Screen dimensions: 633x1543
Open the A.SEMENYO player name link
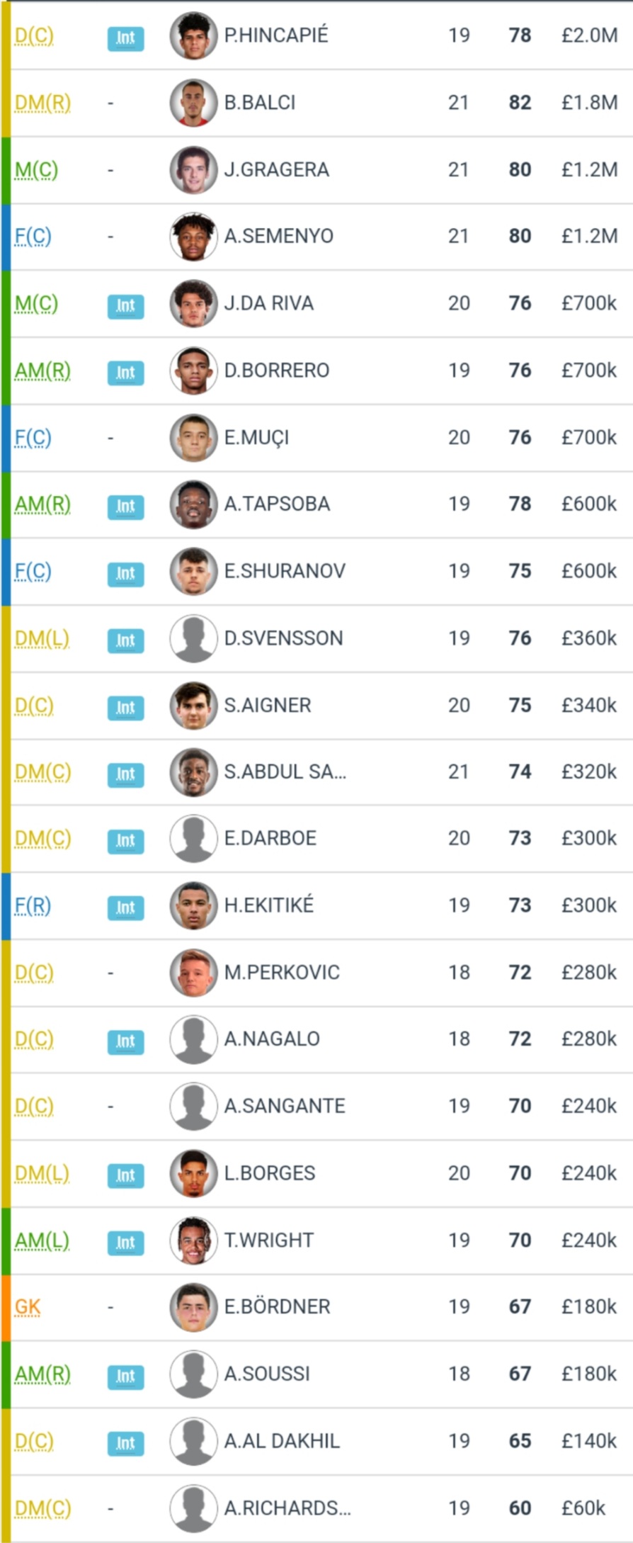coord(278,236)
